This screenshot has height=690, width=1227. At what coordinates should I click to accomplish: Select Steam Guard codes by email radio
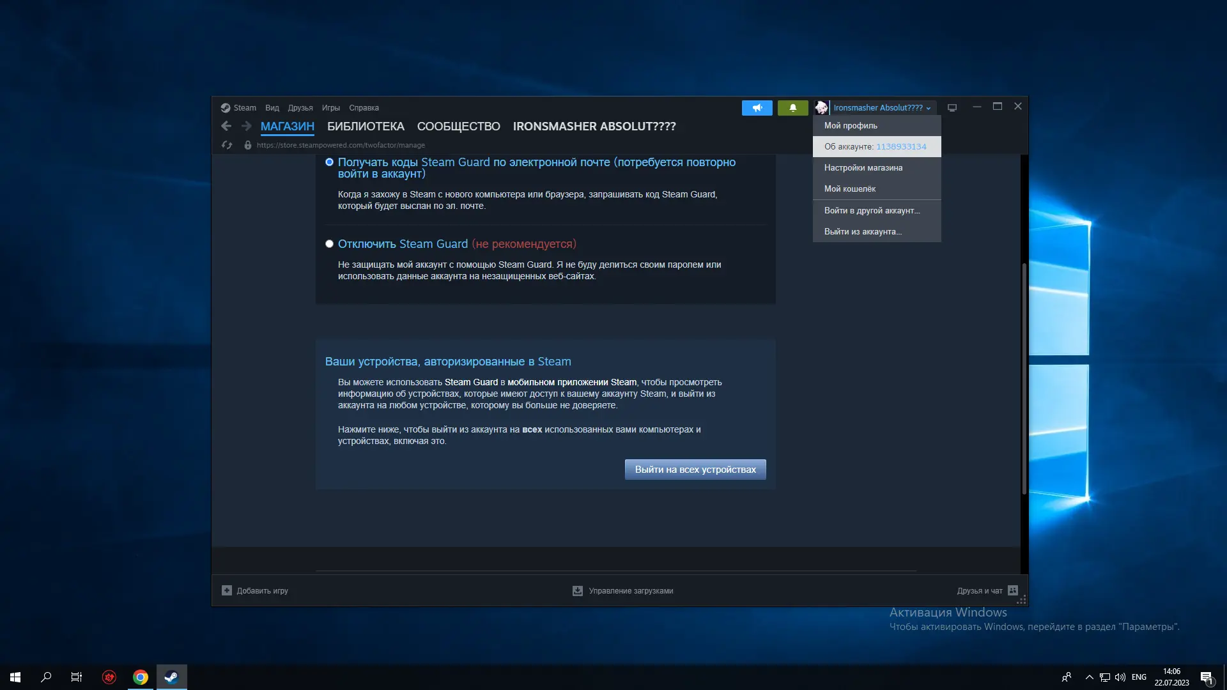coord(330,162)
